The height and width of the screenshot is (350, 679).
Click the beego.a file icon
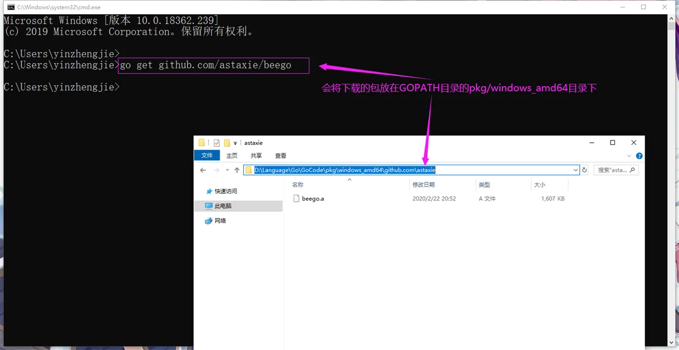click(x=296, y=199)
